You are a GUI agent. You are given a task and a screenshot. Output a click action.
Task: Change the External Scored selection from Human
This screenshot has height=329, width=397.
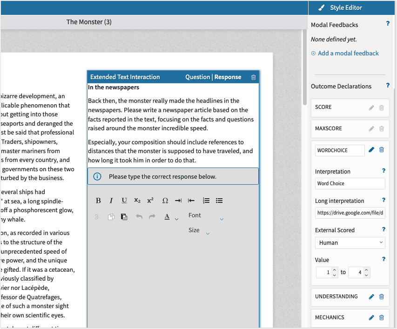point(350,242)
